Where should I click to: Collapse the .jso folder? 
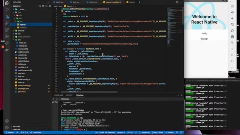coord(19,12)
